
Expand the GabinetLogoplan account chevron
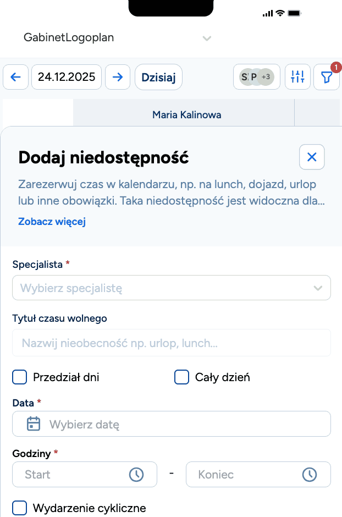point(207,38)
